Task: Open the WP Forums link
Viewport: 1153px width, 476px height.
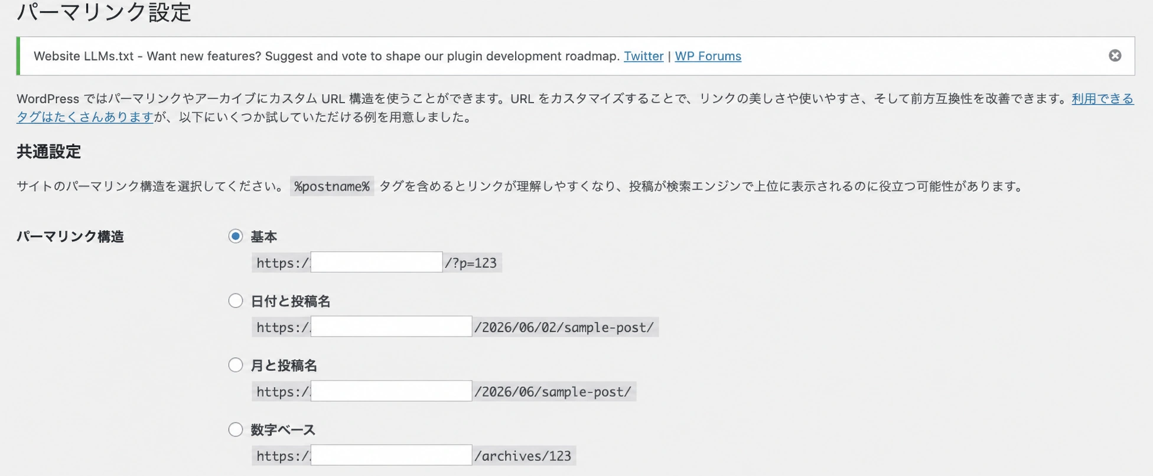Action: [x=708, y=56]
